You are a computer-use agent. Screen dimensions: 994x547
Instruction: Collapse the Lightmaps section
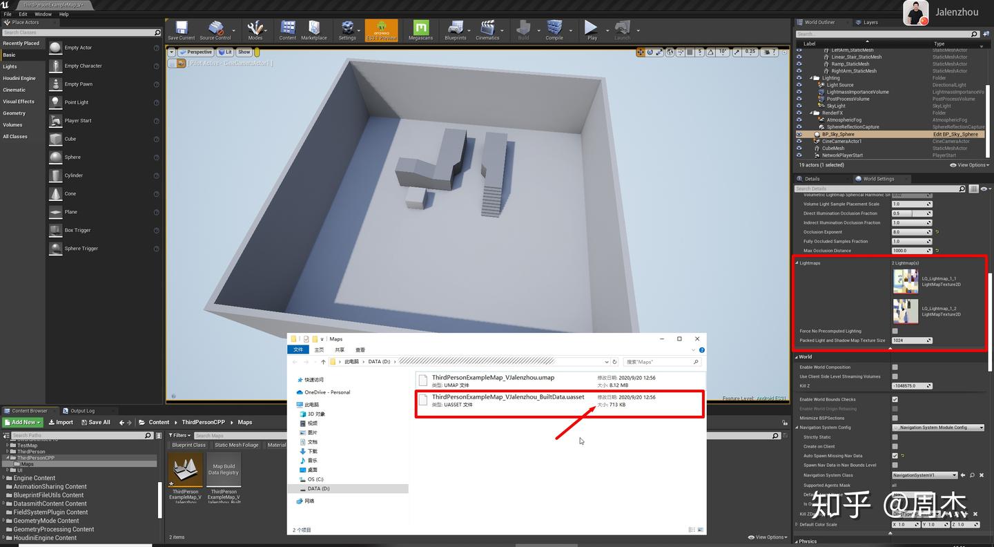click(x=797, y=263)
